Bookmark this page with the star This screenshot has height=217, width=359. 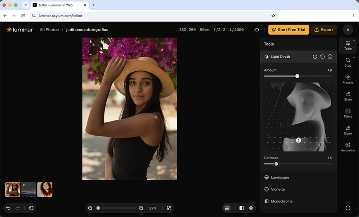[x=273, y=16]
